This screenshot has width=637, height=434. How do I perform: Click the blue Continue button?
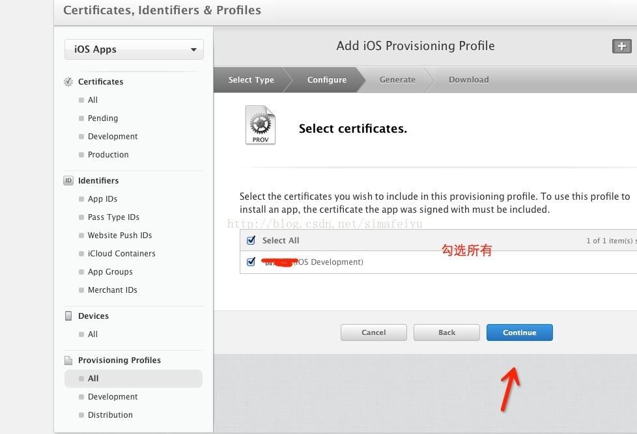[x=520, y=332]
